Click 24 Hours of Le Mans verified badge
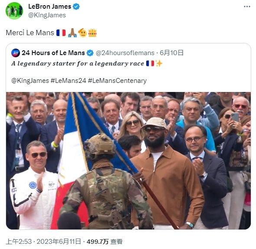Viewport: 256px width, 249px height. pyautogui.click(x=90, y=53)
